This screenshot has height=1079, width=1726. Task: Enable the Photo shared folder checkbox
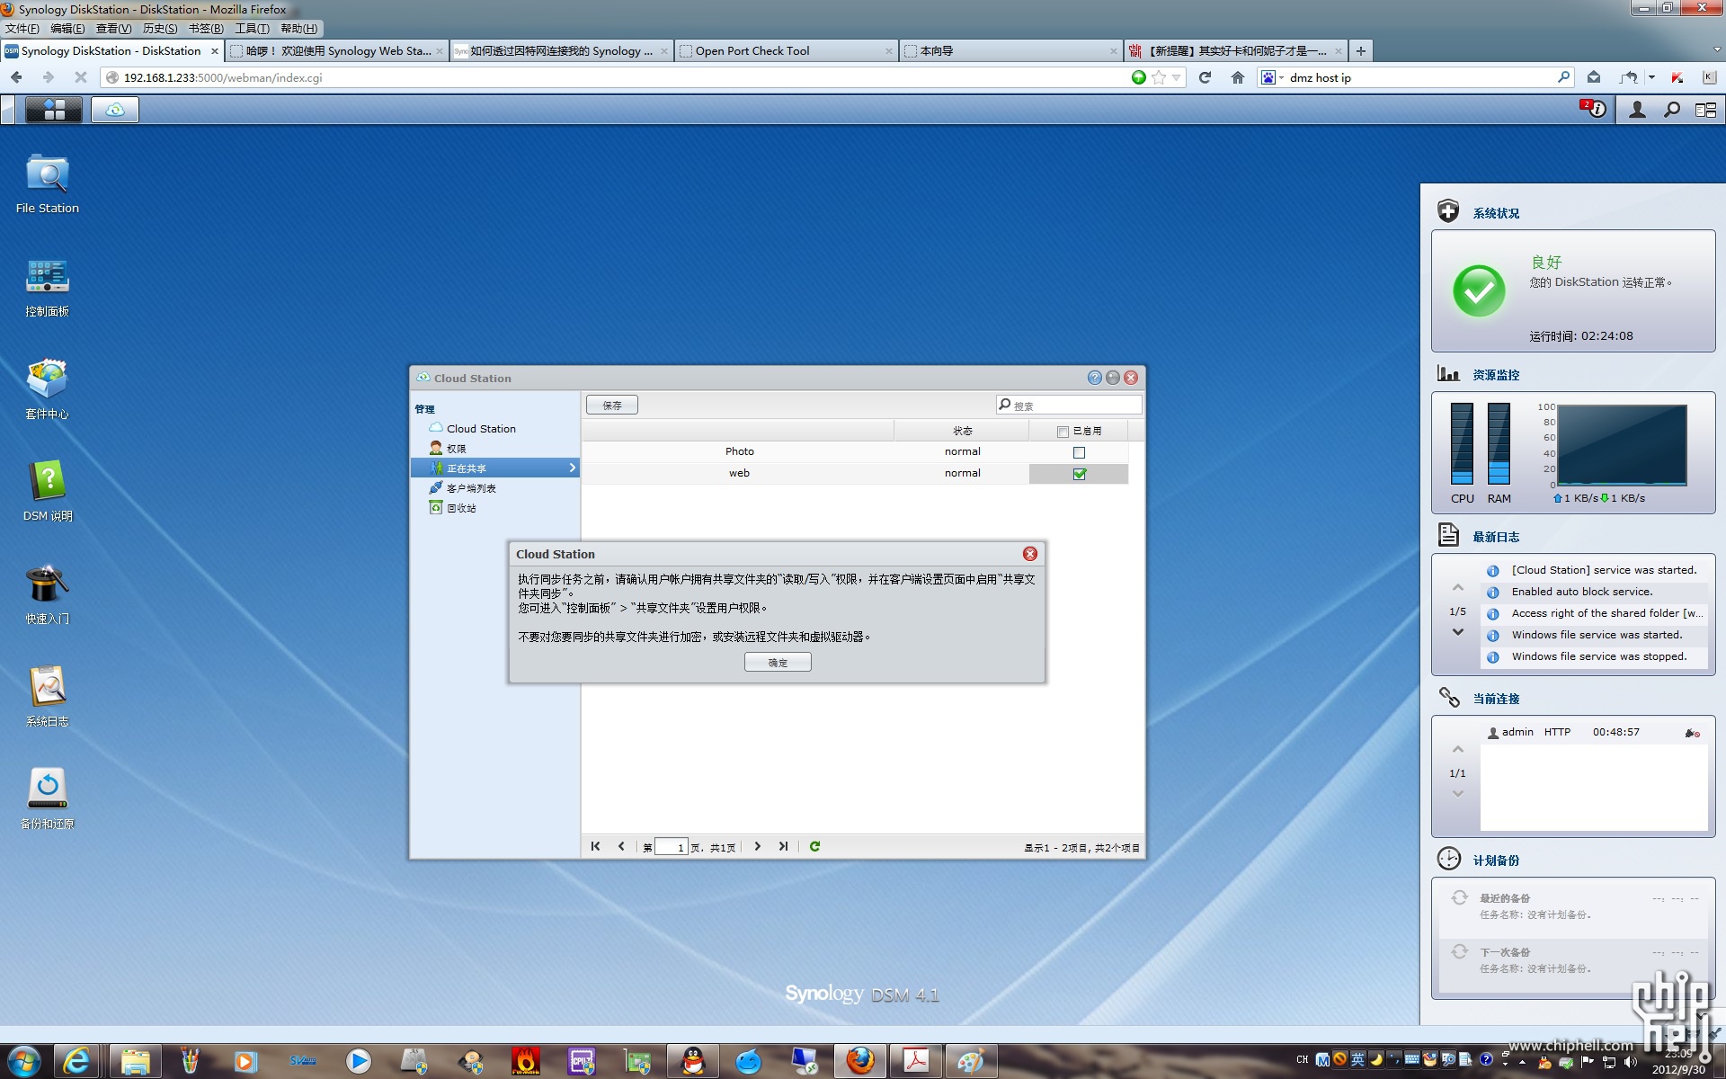(1079, 452)
